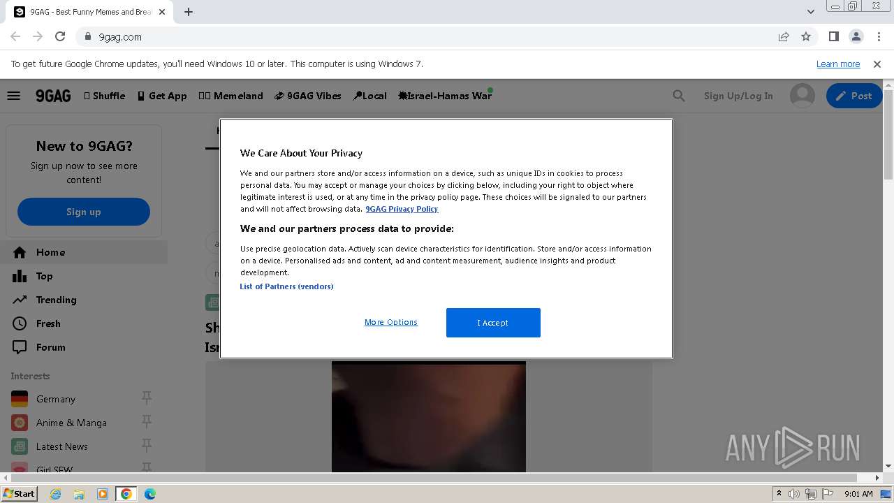This screenshot has height=503, width=894.
Task: Open Local section
Action: pos(370,96)
